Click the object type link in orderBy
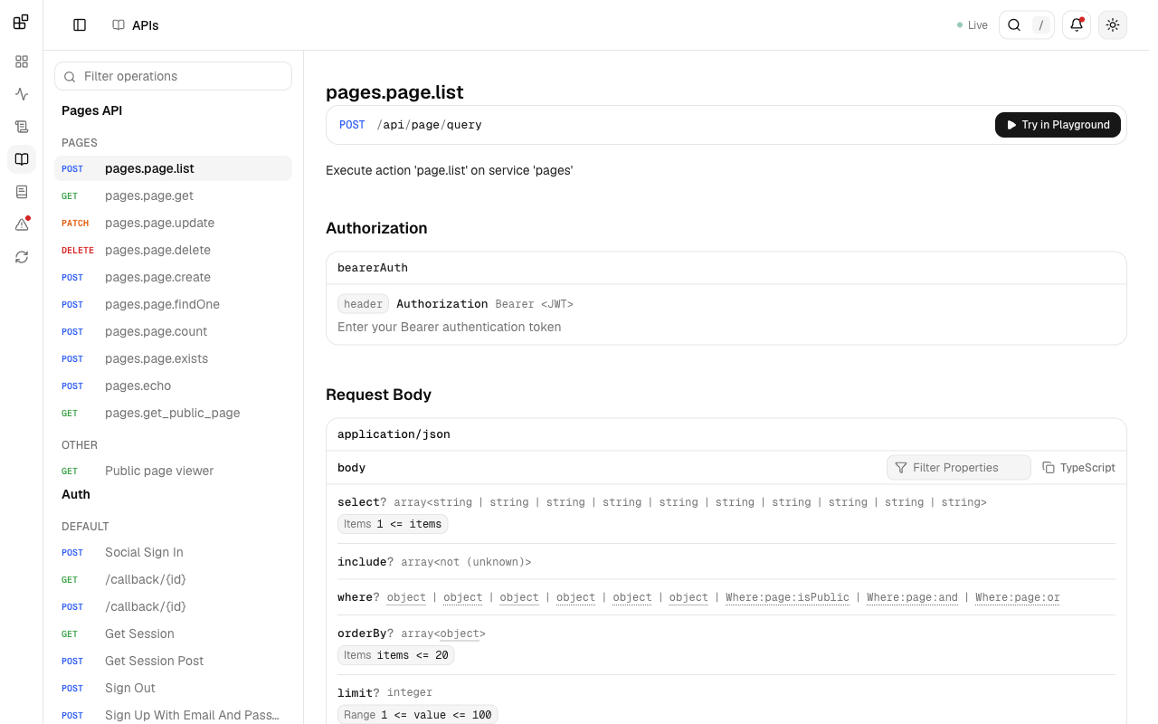This screenshot has width=1158, height=724. [x=460, y=633]
